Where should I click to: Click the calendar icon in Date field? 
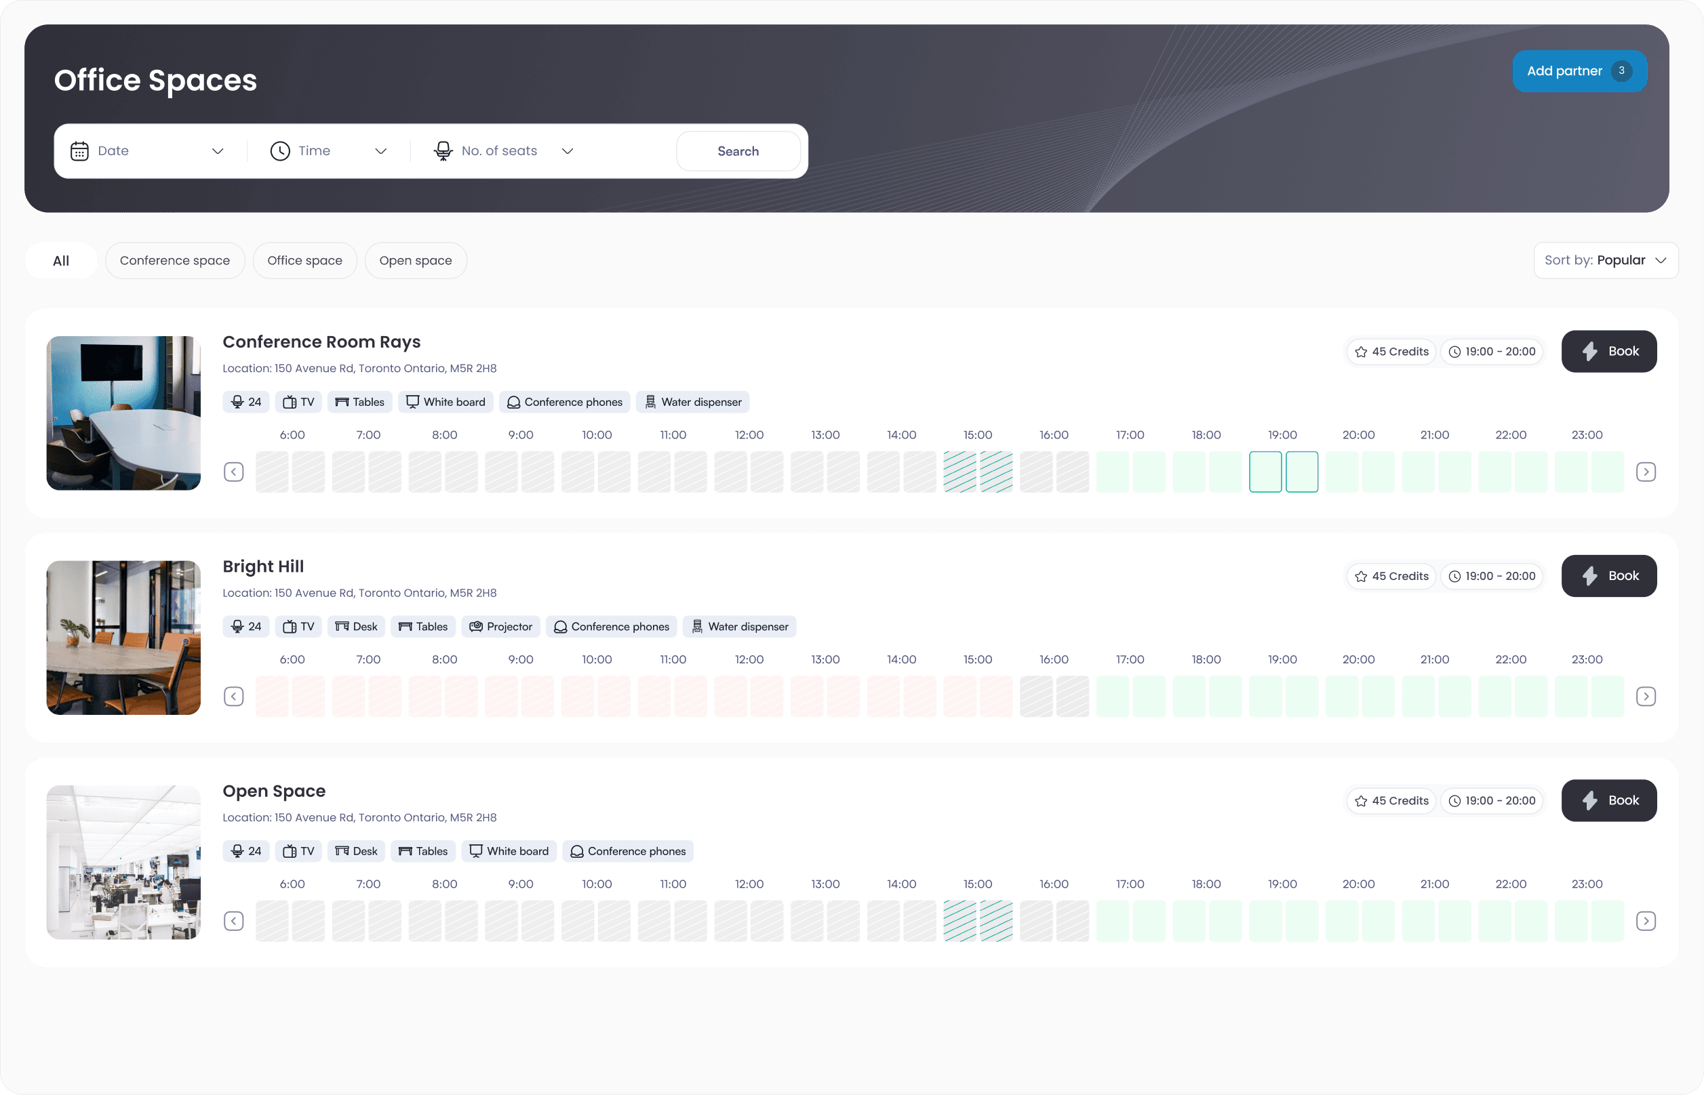[x=80, y=150]
